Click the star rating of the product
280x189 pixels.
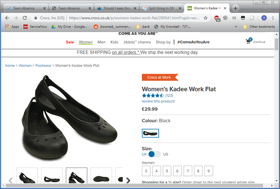(153, 96)
